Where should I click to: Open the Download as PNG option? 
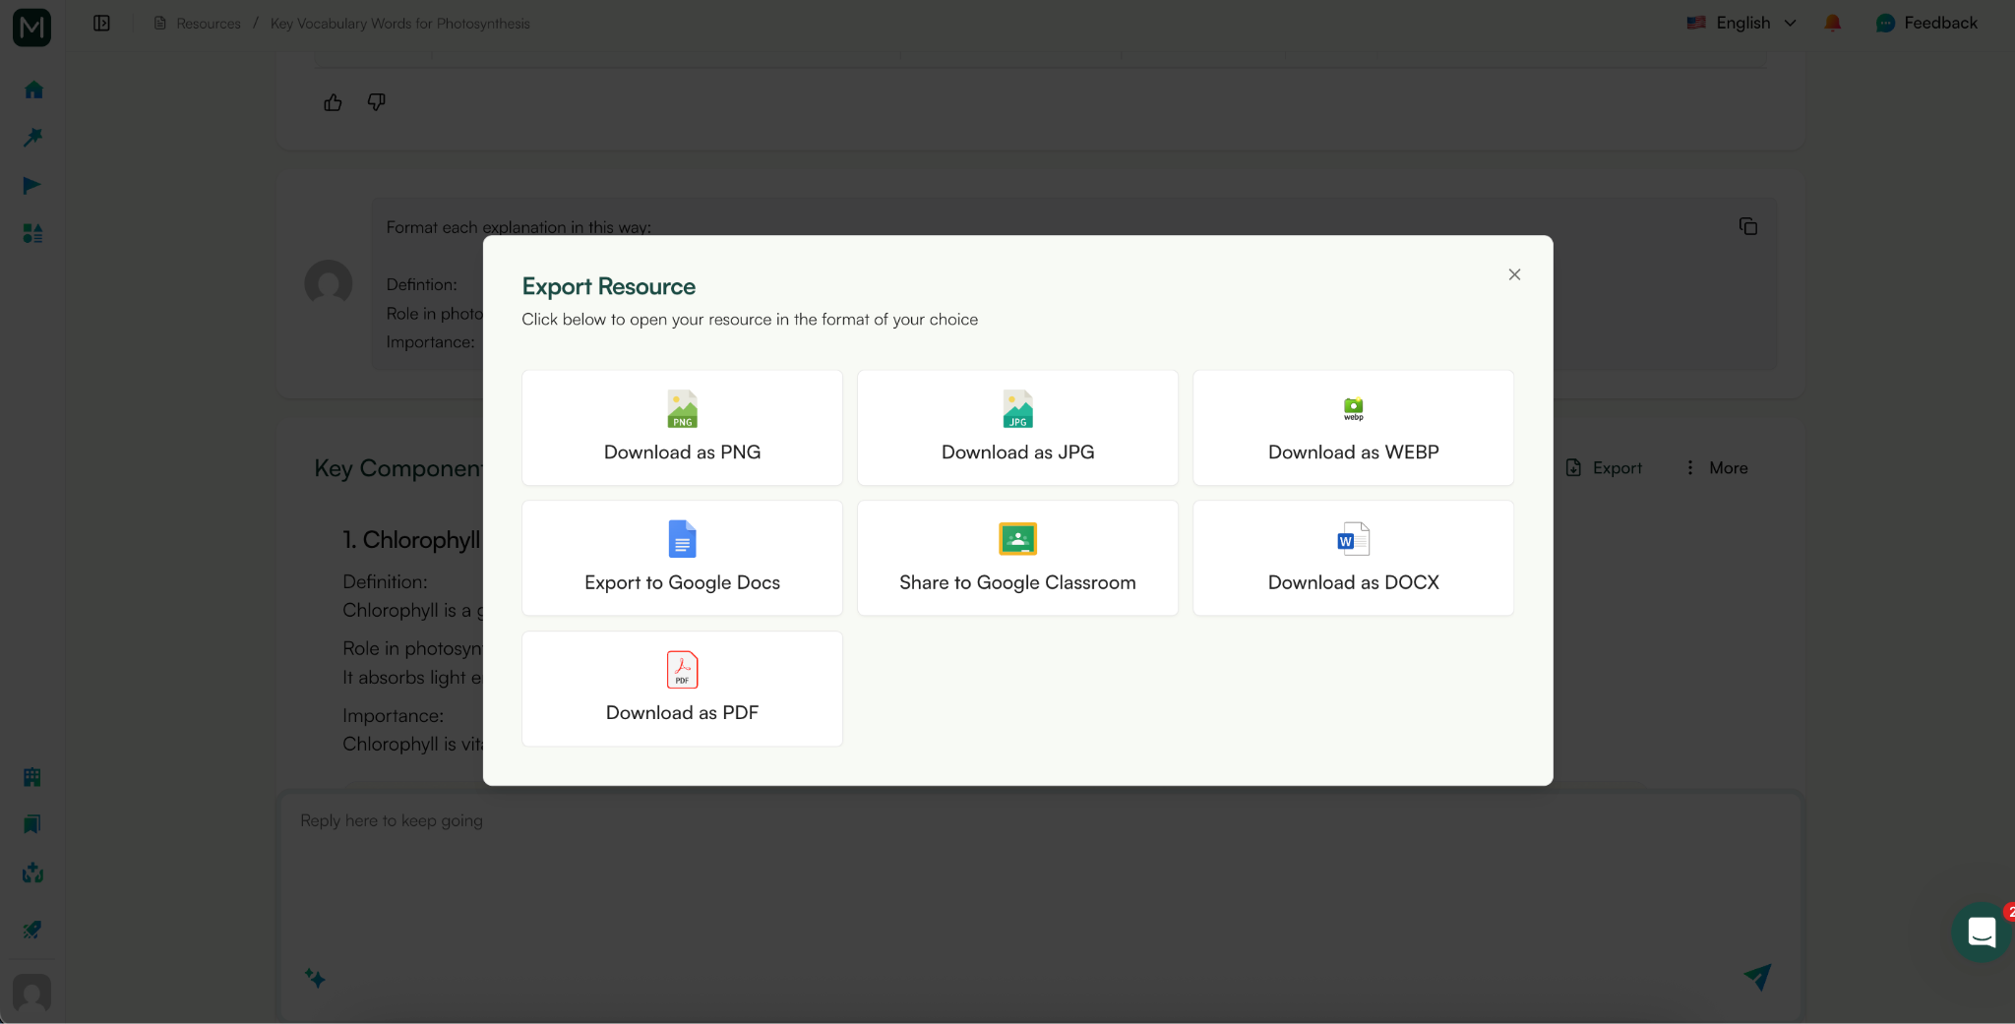coord(681,428)
